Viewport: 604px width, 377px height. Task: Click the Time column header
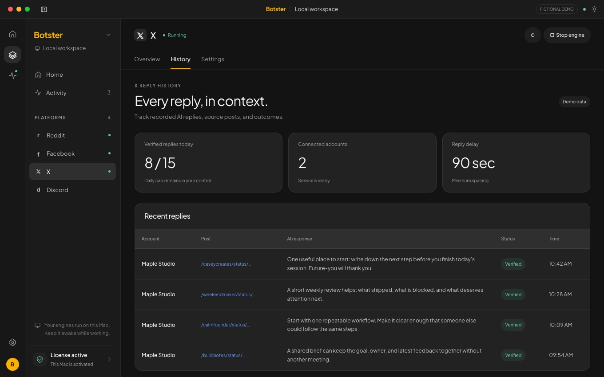point(554,239)
